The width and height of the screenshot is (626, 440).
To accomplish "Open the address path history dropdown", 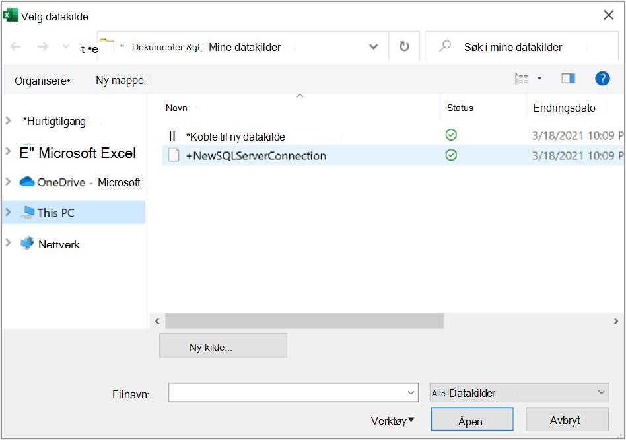I will [373, 47].
